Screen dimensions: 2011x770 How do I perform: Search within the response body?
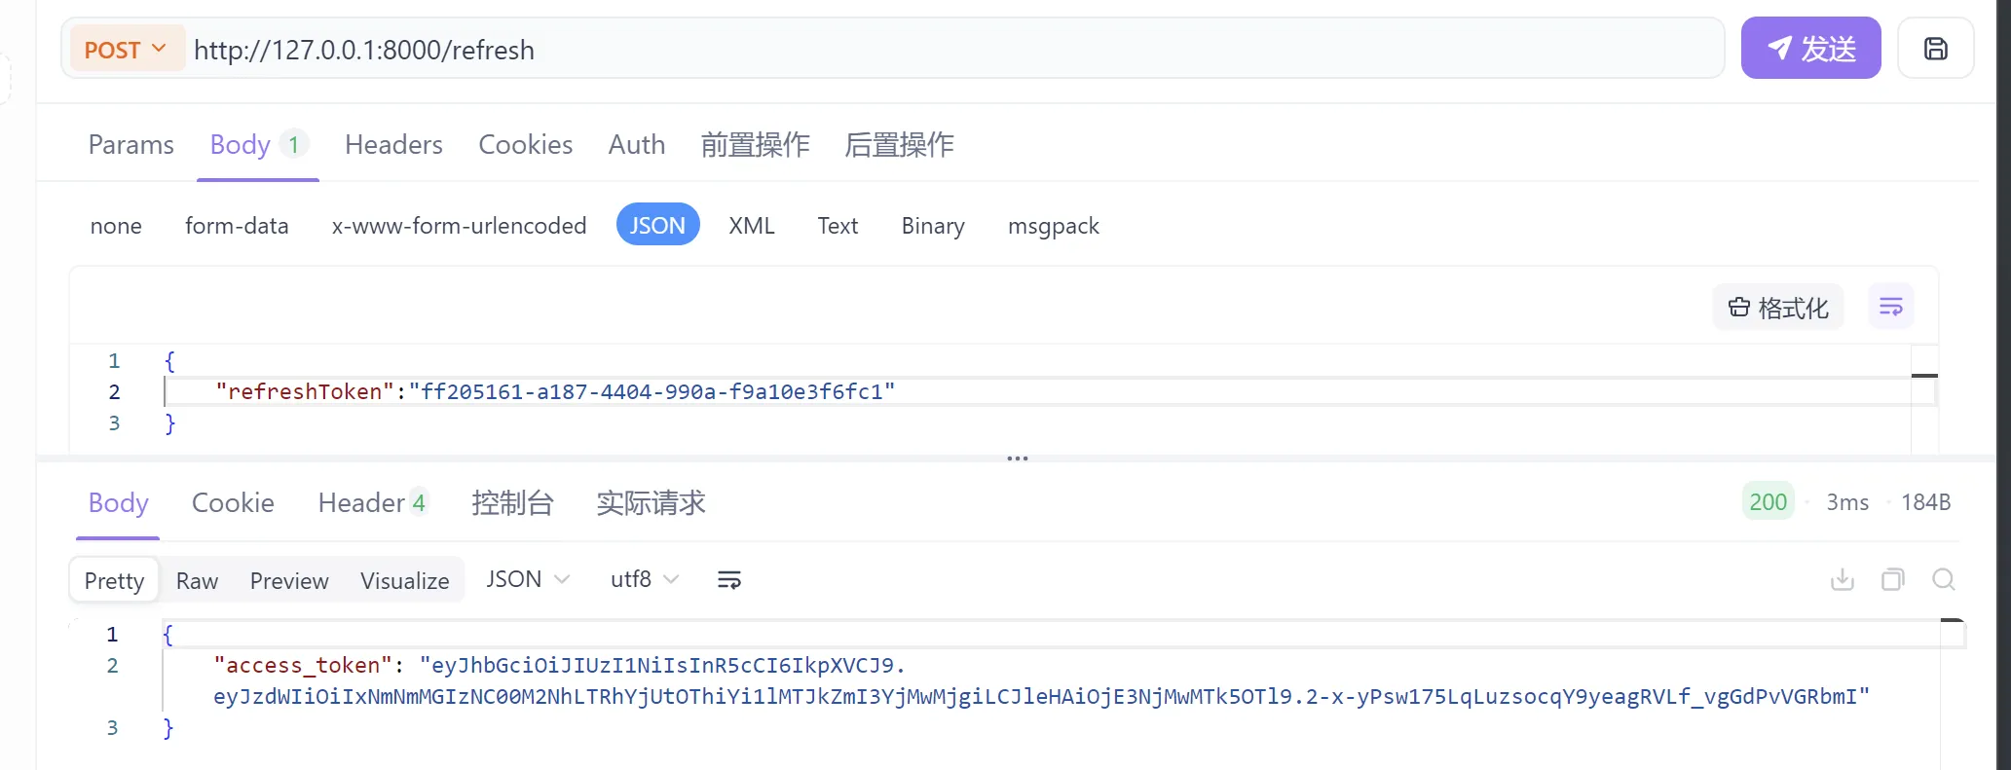tap(1944, 580)
